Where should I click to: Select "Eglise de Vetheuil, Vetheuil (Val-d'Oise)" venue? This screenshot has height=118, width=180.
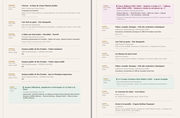point(130,11)
